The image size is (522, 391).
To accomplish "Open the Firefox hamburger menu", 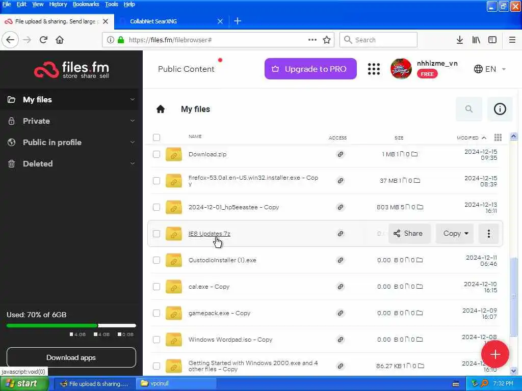I will point(512,40).
